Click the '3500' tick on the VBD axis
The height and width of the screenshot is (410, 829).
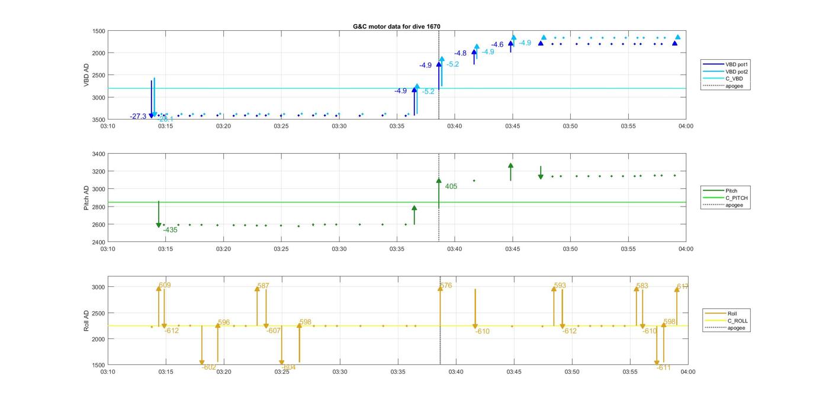98,120
